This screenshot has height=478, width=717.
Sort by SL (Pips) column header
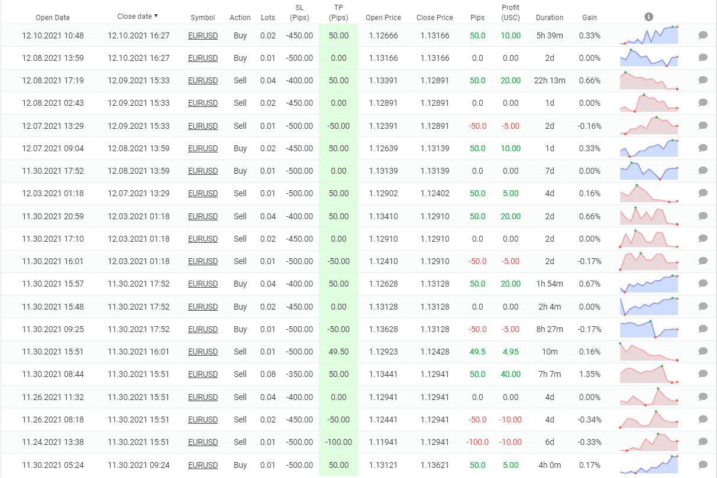coord(299,12)
